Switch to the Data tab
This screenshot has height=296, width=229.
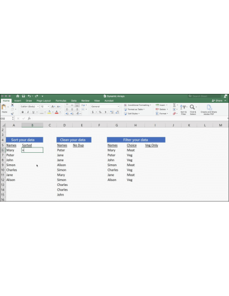pos(74,100)
